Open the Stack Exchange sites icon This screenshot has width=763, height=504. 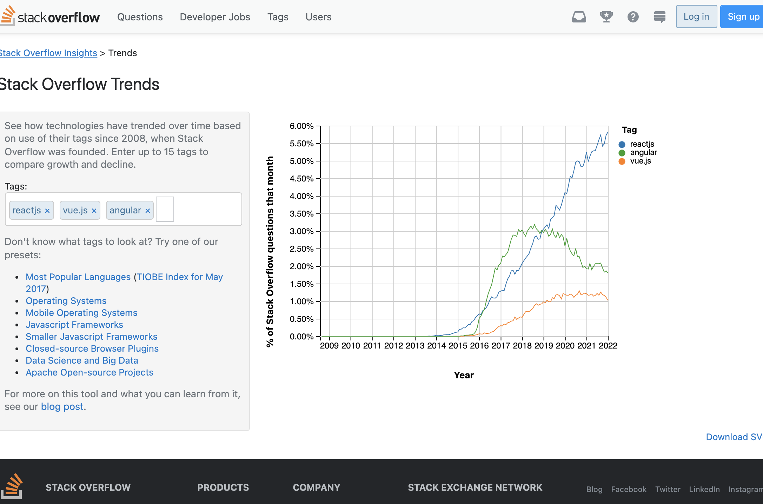point(659,17)
